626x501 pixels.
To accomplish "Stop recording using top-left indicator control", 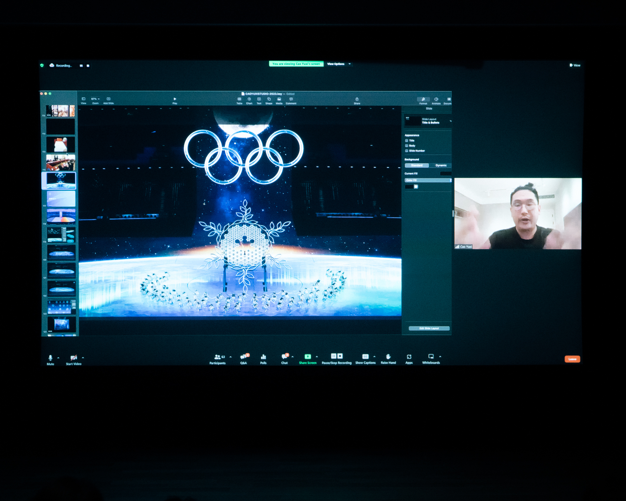I will [88, 66].
